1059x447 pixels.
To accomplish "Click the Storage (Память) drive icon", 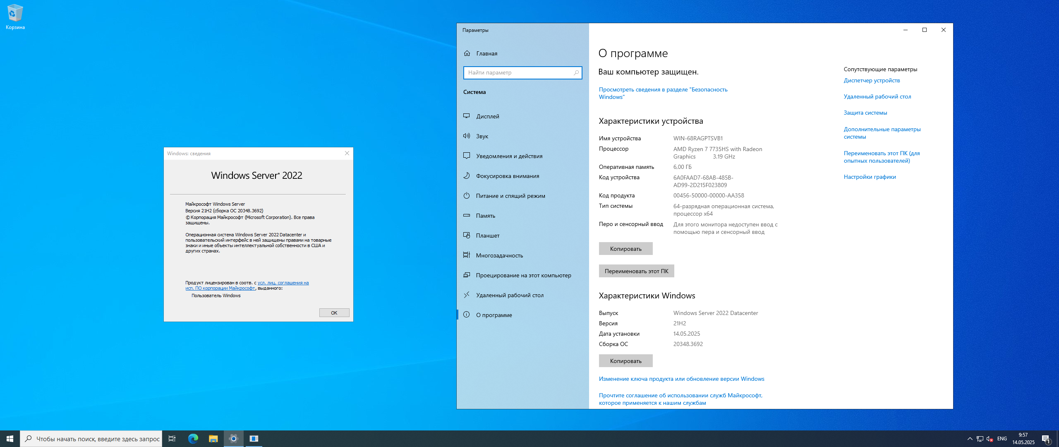I will click(x=467, y=215).
